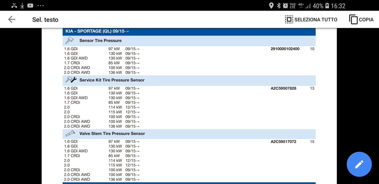Tap the battery status icon
Image resolution: width=379 pixels, height=184 pixels.
click(327, 6)
